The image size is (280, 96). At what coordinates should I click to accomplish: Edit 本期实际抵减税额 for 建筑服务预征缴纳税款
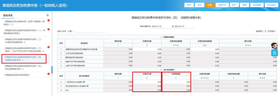tap(205, 57)
